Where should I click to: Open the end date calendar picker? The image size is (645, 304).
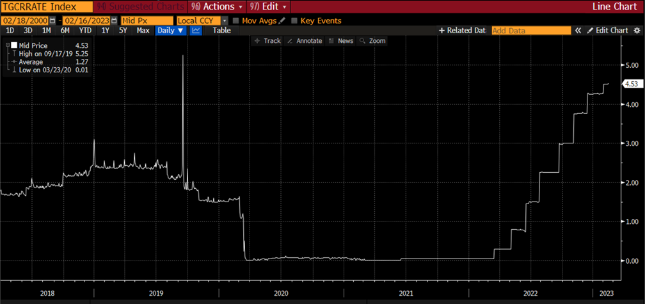(115, 20)
